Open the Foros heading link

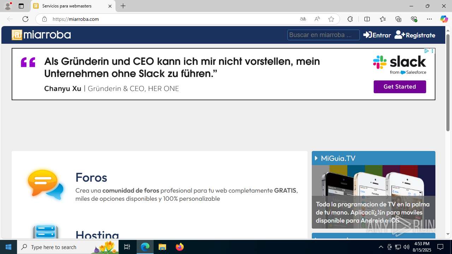(x=91, y=177)
